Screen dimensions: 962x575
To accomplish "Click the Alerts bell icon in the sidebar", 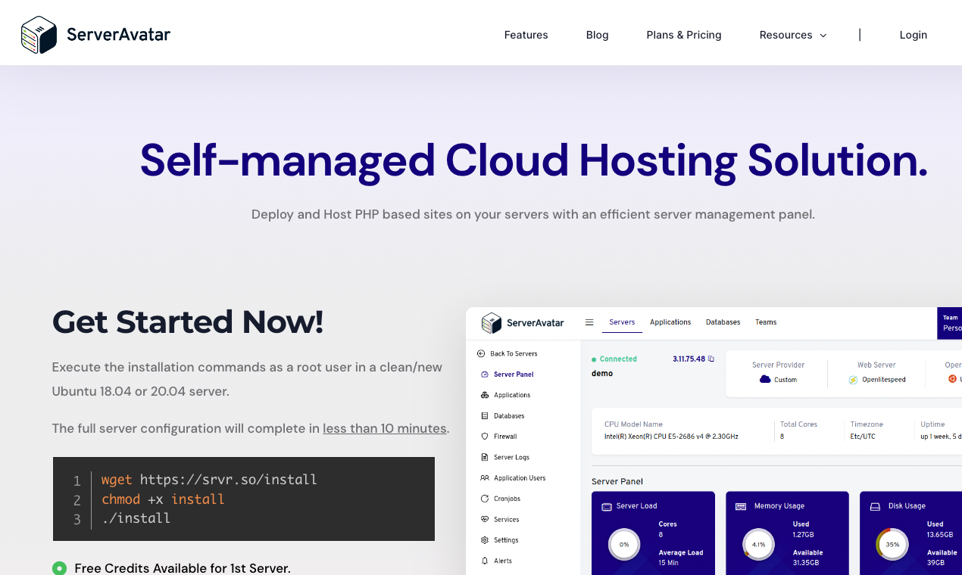I will pyautogui.click(x=485, y=561).
